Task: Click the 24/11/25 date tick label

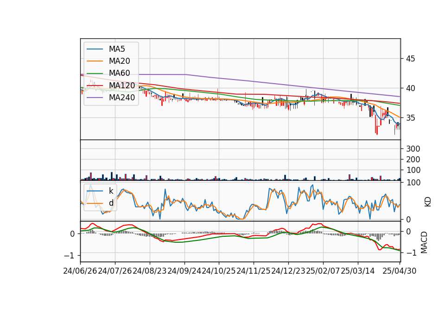Action: click(x=254, y=271)
